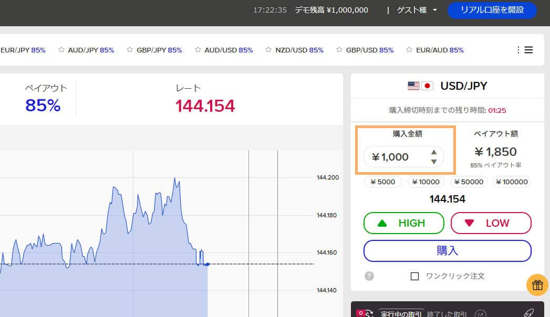Set amount to ¥50000

[x=469, y=182]
